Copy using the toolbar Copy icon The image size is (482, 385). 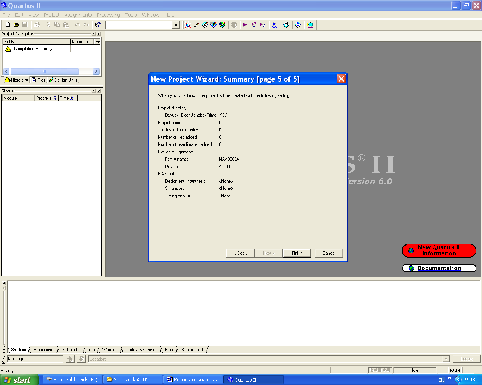point(57,25)
